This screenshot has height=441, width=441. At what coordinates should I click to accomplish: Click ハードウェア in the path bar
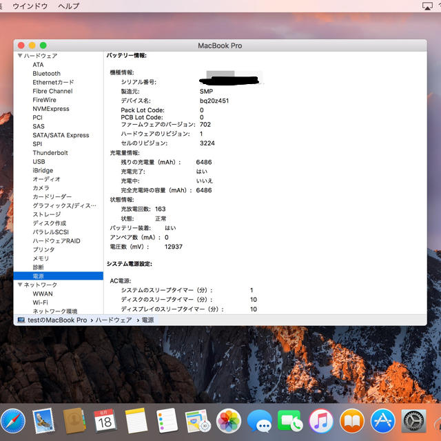click(x=113, y=320)
